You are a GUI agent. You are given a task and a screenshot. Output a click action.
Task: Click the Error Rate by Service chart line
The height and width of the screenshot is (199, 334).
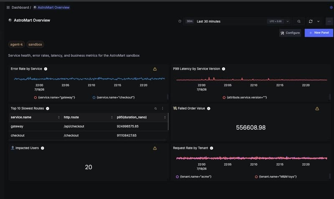tap(89, 79)
